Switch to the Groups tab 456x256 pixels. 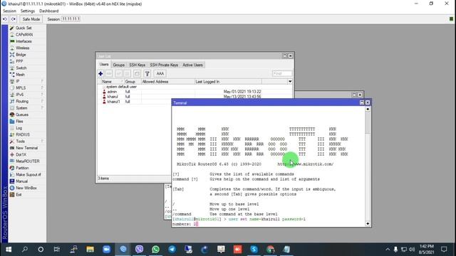pos(119,65)
